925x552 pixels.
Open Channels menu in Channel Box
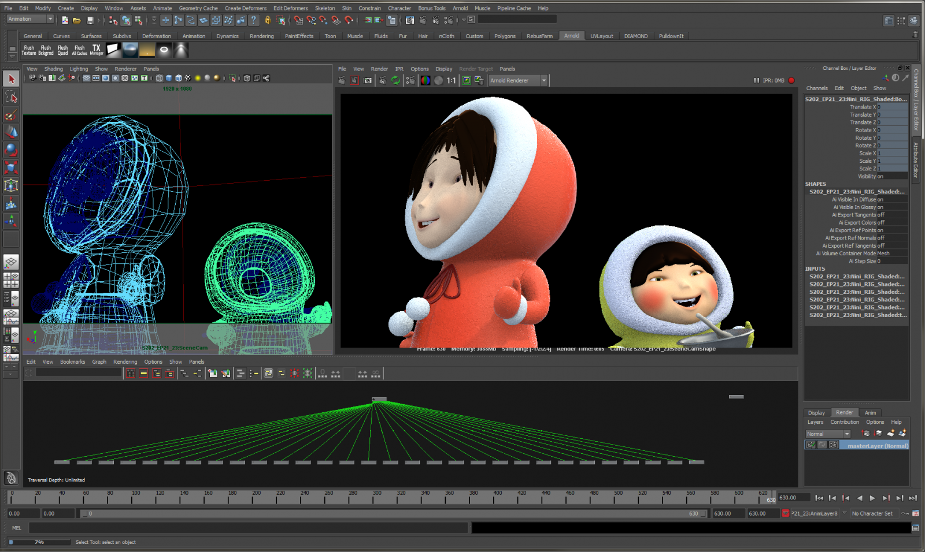pos(817,88)
